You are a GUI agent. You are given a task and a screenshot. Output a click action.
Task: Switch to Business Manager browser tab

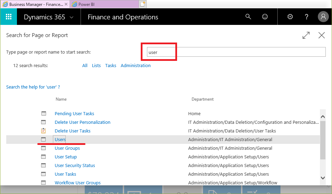35,4
